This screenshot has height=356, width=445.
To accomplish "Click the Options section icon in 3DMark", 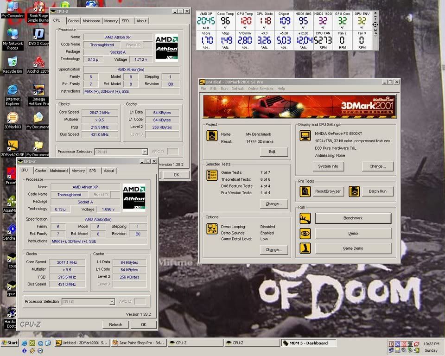I will pos(212,229).
